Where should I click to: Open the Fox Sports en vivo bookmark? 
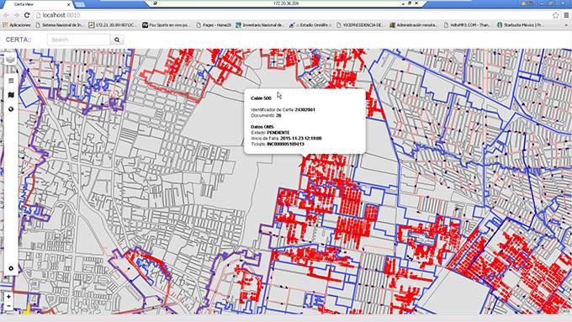click(167, 25)
